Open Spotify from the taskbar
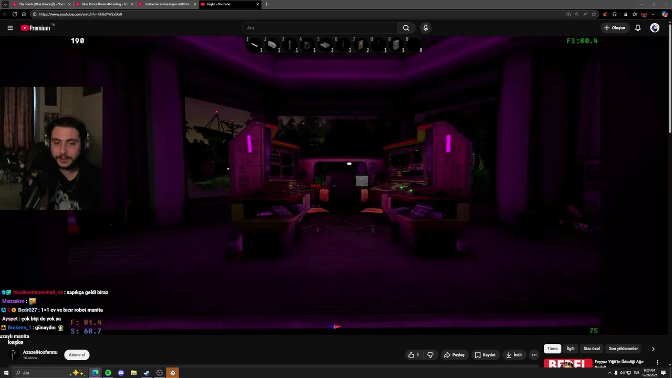 (108, 373)
